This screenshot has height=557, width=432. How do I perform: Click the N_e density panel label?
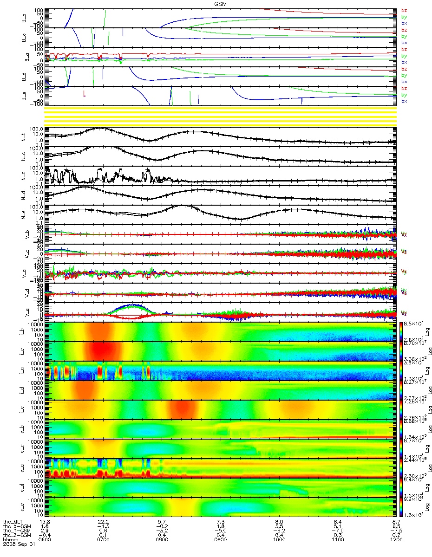tap(24, 214)
